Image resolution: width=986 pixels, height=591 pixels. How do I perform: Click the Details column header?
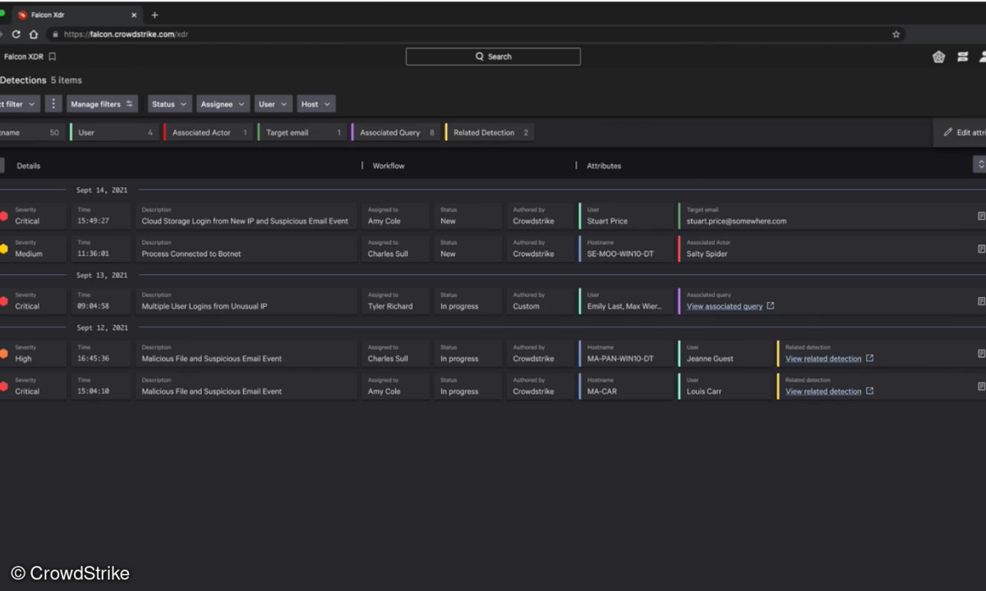click(x=29, y=166)
